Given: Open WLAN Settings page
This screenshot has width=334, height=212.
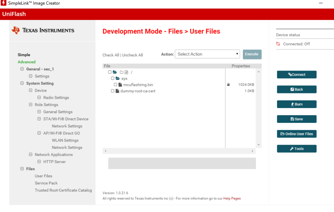Looking at the screenshot, I should tap(65, 140).
